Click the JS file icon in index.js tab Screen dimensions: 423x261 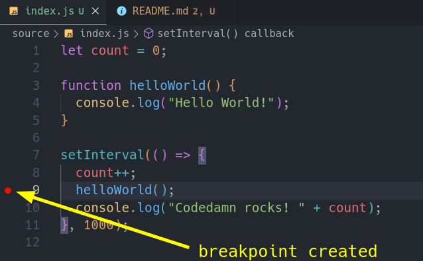pos(14,11)
